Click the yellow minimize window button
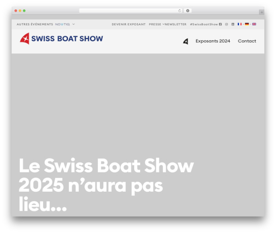The height and width of the screenshot is (233, 276). click(20, 10)
